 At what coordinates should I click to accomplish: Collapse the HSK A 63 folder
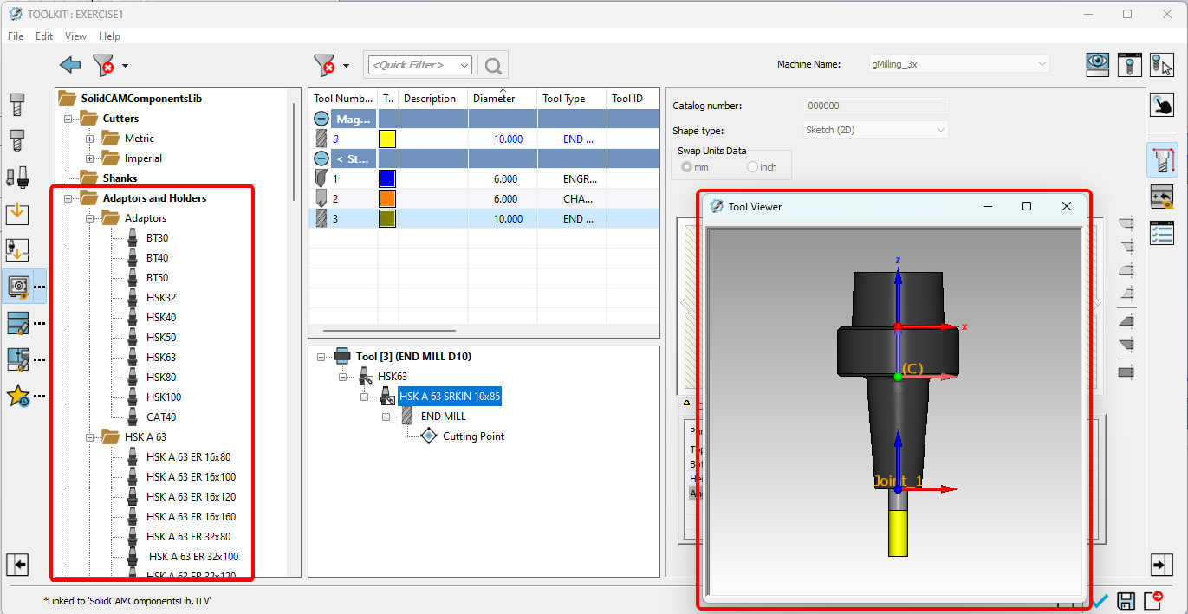(x=89, y=437)
